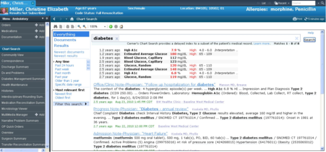Open Diabetes Management Summary in the menu
326x152 pixels.
point(23,79)
